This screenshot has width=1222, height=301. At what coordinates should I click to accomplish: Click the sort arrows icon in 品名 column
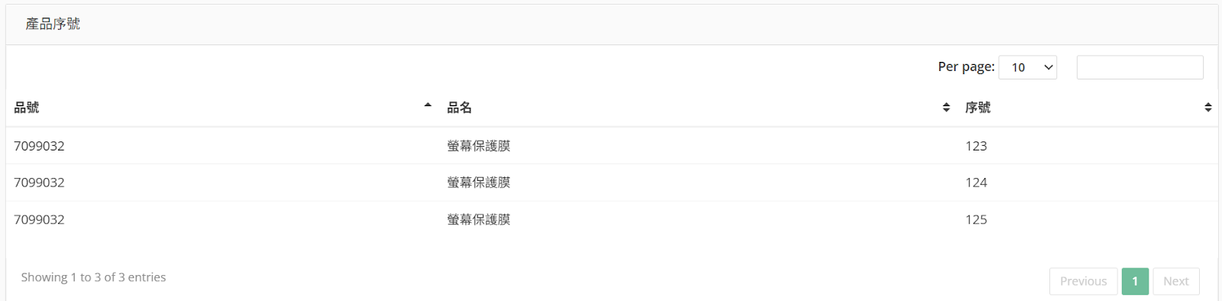pyautogui.click(x=946, y=108)
